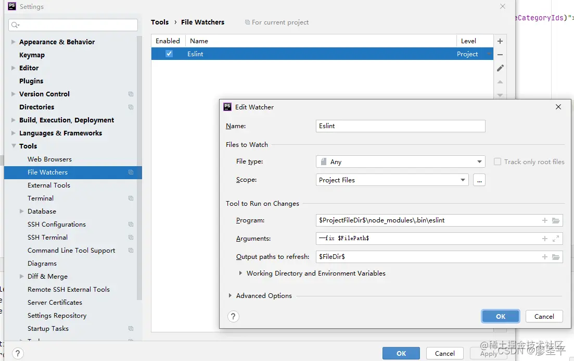Select Diagrams settings page
574x361 pixels.
[42, 264]
